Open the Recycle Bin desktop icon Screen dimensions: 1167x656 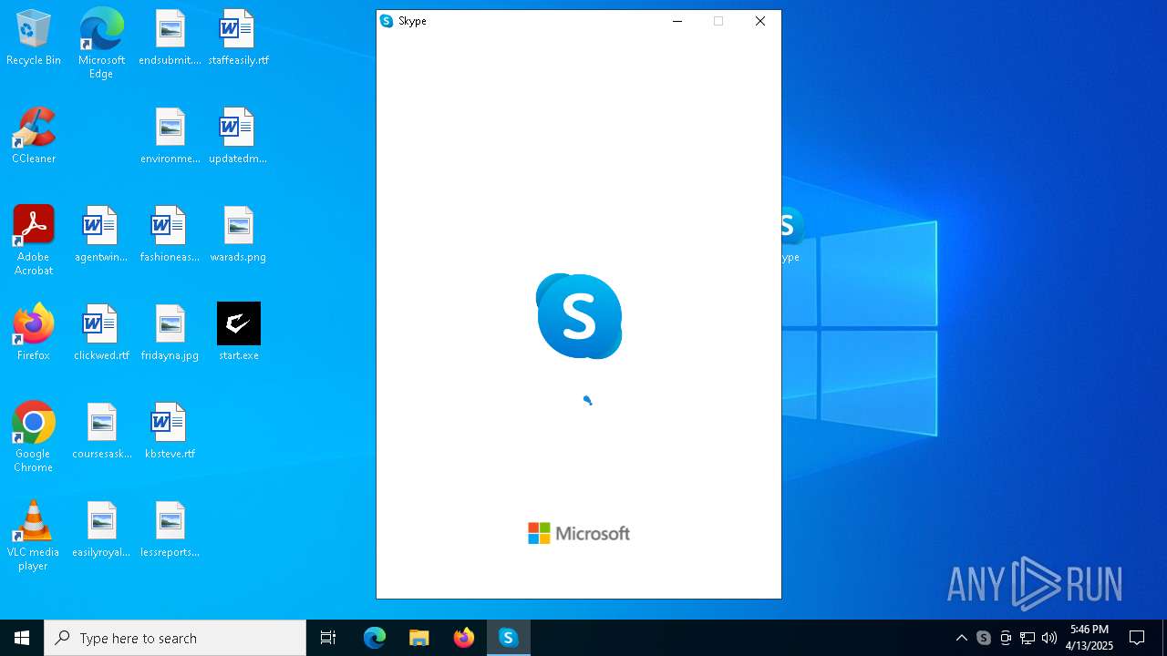click(x=34, y=38)
